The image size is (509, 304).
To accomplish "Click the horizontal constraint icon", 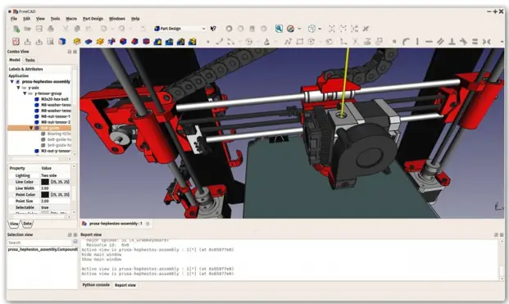I will click(429, 42).
